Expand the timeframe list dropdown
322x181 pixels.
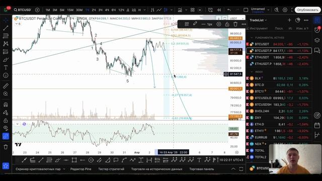[144, 10]
